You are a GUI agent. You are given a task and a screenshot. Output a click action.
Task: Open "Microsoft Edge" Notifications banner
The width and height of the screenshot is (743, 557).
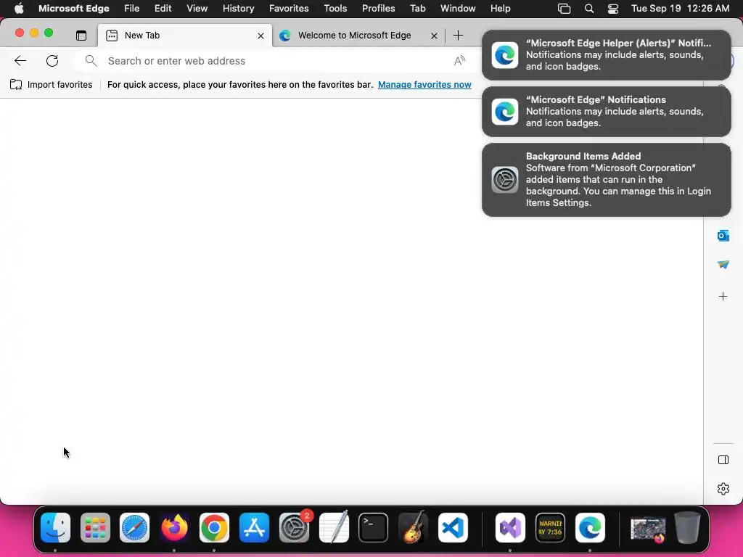click(x=607, y=112)
